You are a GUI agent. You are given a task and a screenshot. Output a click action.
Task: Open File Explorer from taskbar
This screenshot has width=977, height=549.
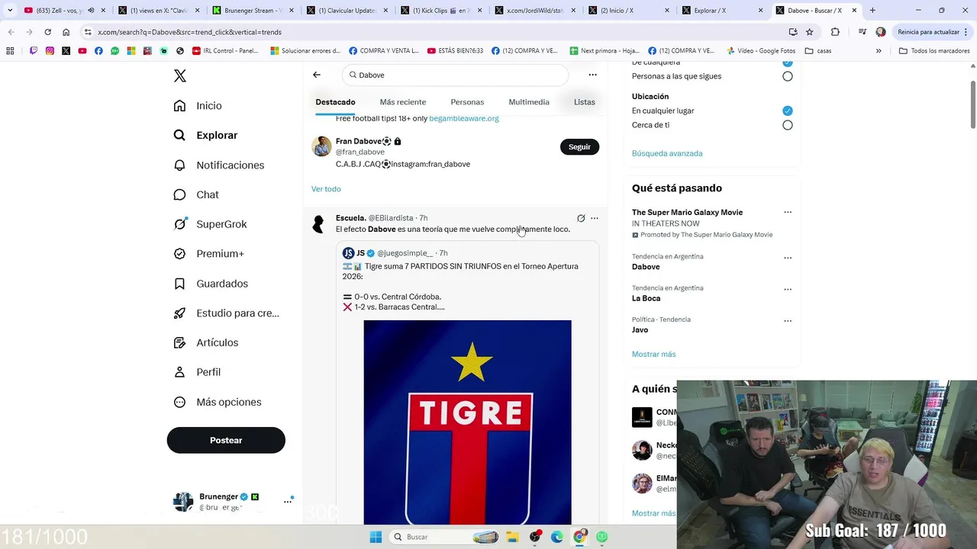pos(513,537)
